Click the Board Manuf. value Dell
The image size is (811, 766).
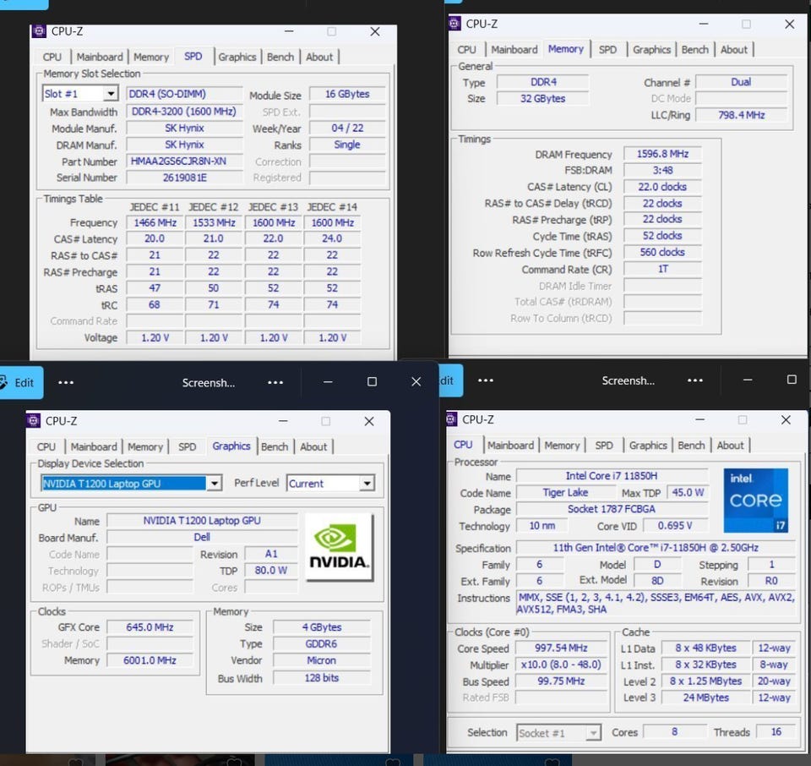[x=202, y=537]
